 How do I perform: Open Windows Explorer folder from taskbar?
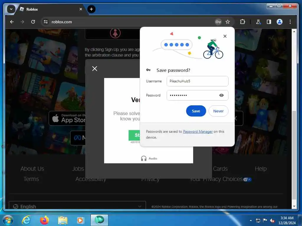(63, 221)
